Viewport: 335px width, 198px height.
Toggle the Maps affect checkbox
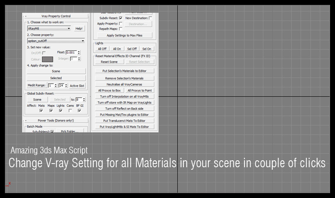click(51, 111)
